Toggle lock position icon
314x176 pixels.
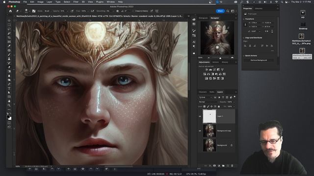211,107
